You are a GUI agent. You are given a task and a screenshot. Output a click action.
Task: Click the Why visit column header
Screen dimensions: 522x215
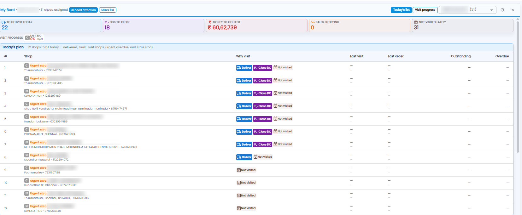click(243, 56)
